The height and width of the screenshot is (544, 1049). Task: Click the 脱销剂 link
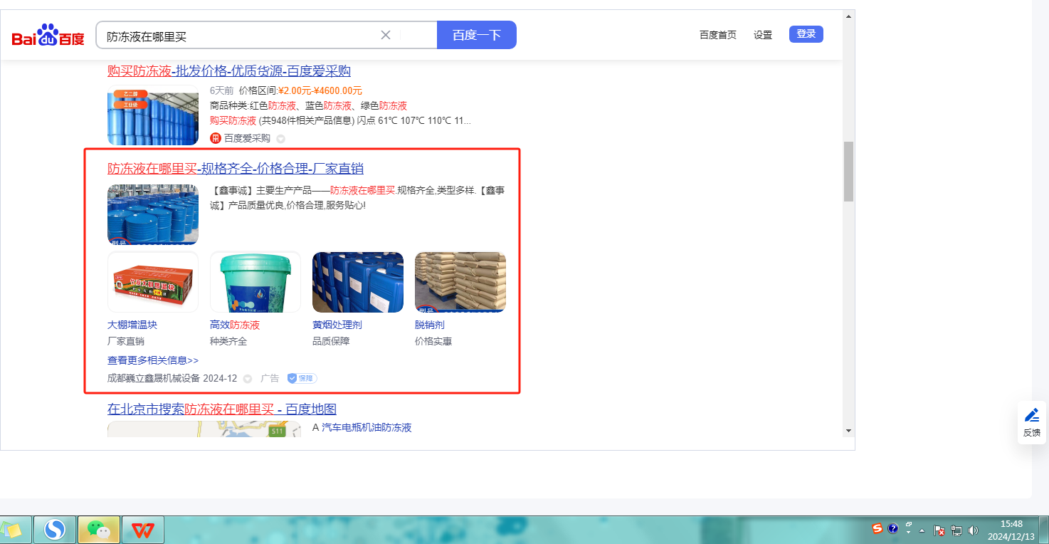coord(430,325)
